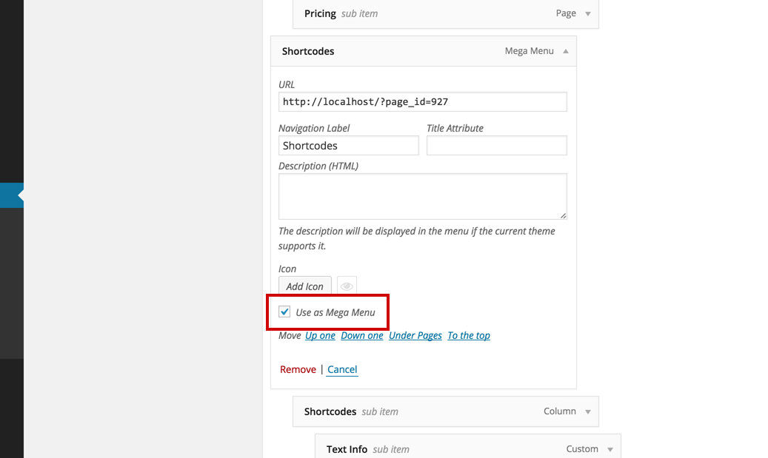Screen dimensions: 768x458
Task: Expand the Shortcodes Column sub item arrow
Action: (x=588, y=411)
